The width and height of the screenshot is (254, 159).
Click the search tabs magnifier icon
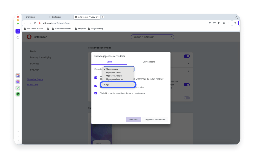236,17
